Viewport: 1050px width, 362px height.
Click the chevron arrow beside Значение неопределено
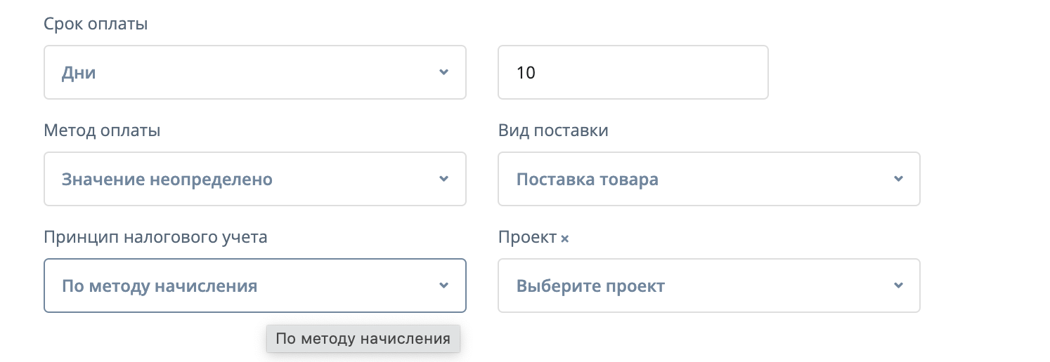(443, 179)
